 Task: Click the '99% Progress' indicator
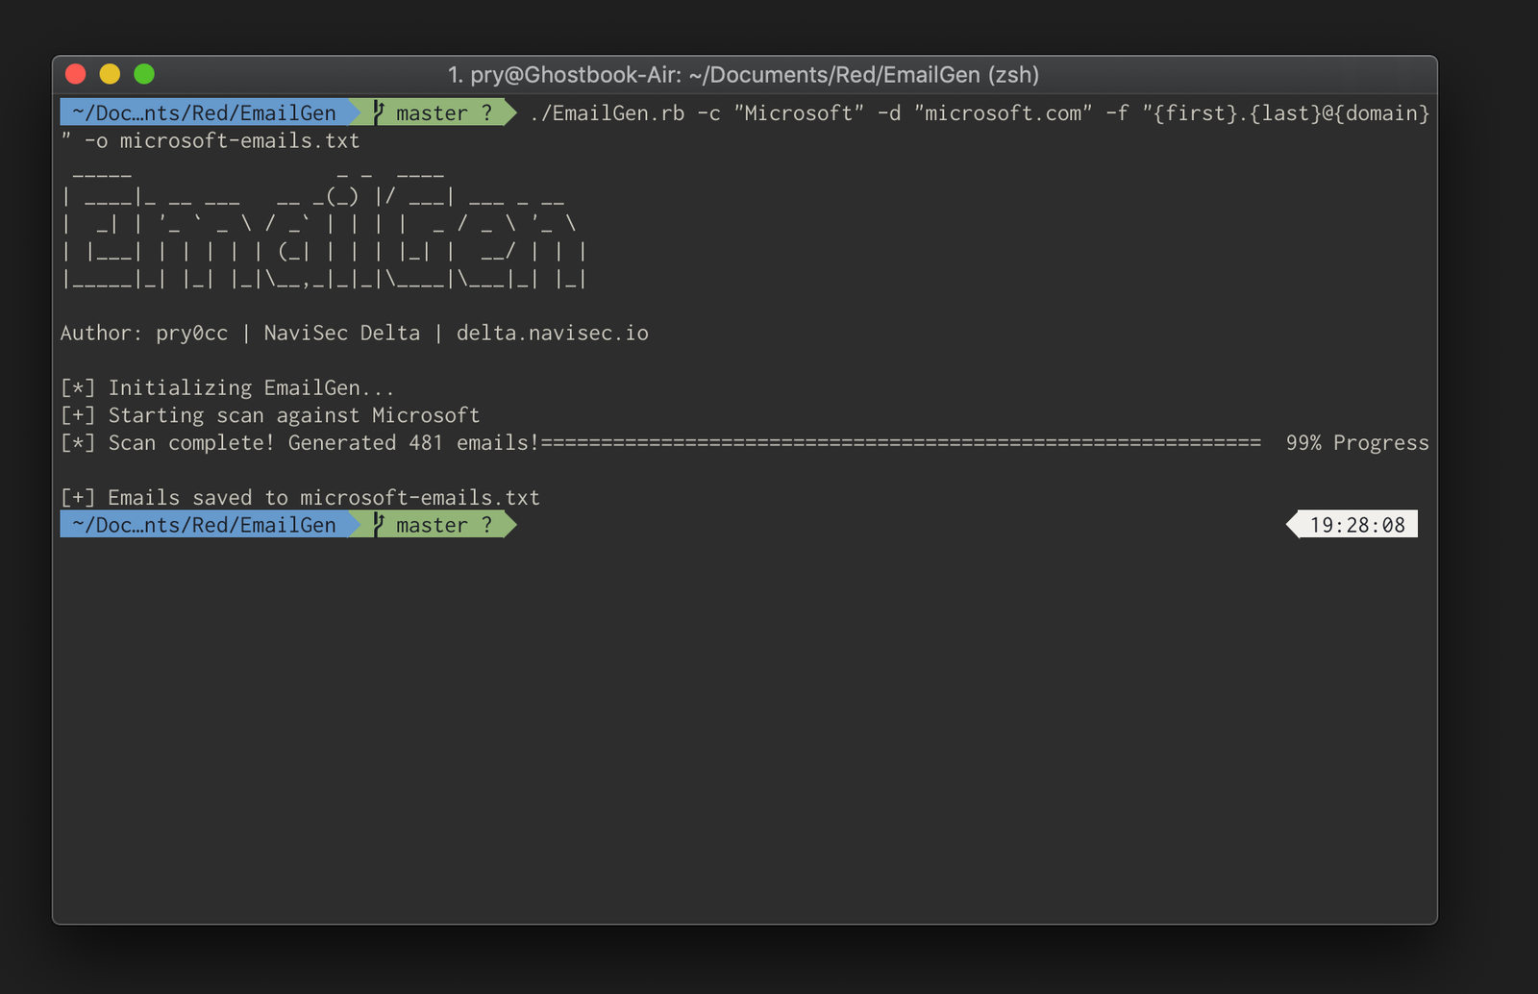click(x=1357, y=443)
